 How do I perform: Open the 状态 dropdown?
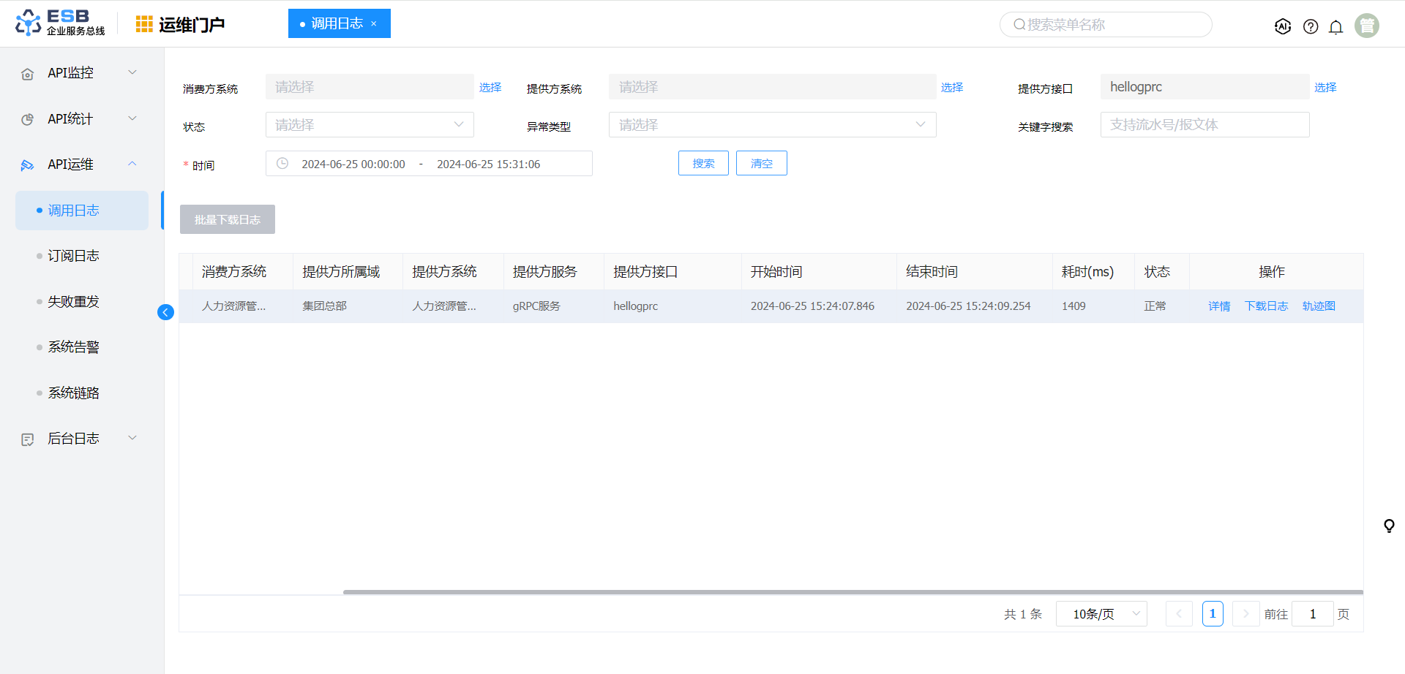(369, 125)
